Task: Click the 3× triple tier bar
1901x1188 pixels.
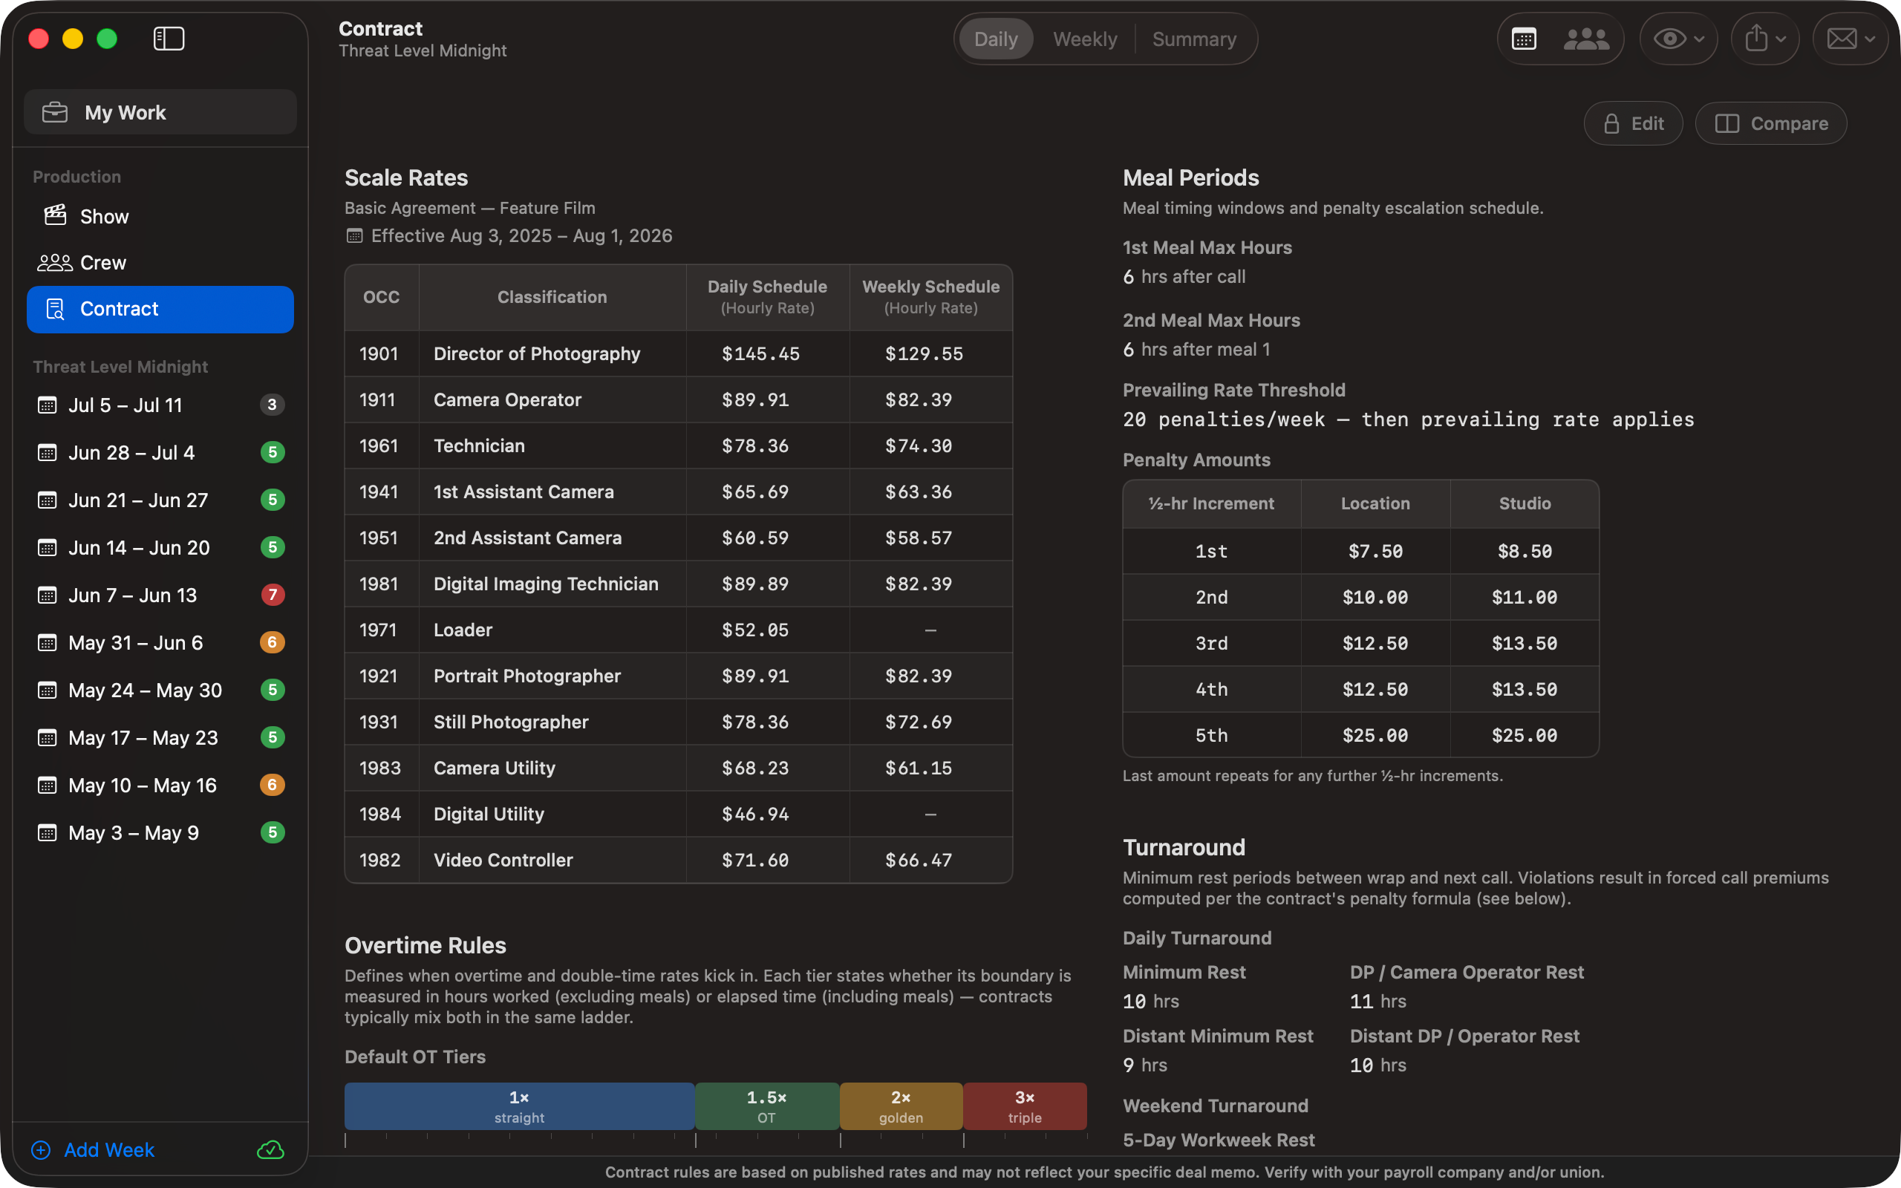Action: tap(1024, 1106)
